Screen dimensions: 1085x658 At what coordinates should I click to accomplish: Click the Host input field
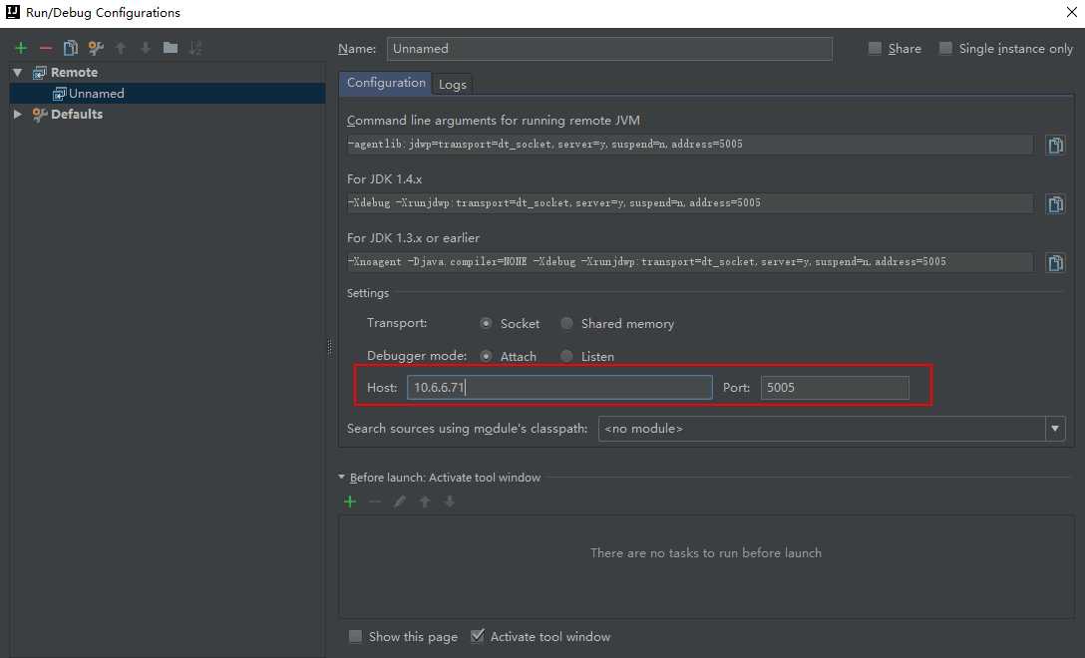pyautogui.click(x=559, y=388)
